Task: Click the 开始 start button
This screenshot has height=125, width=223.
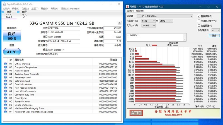Action: [214, 36]
